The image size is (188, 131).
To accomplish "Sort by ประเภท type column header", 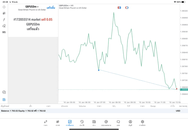I will point(64,106).
